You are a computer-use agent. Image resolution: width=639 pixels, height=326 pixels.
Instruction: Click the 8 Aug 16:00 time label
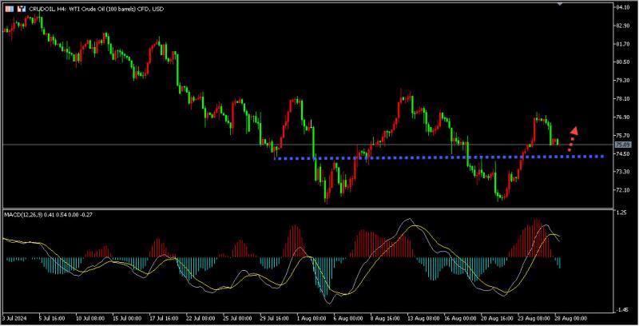385,318
